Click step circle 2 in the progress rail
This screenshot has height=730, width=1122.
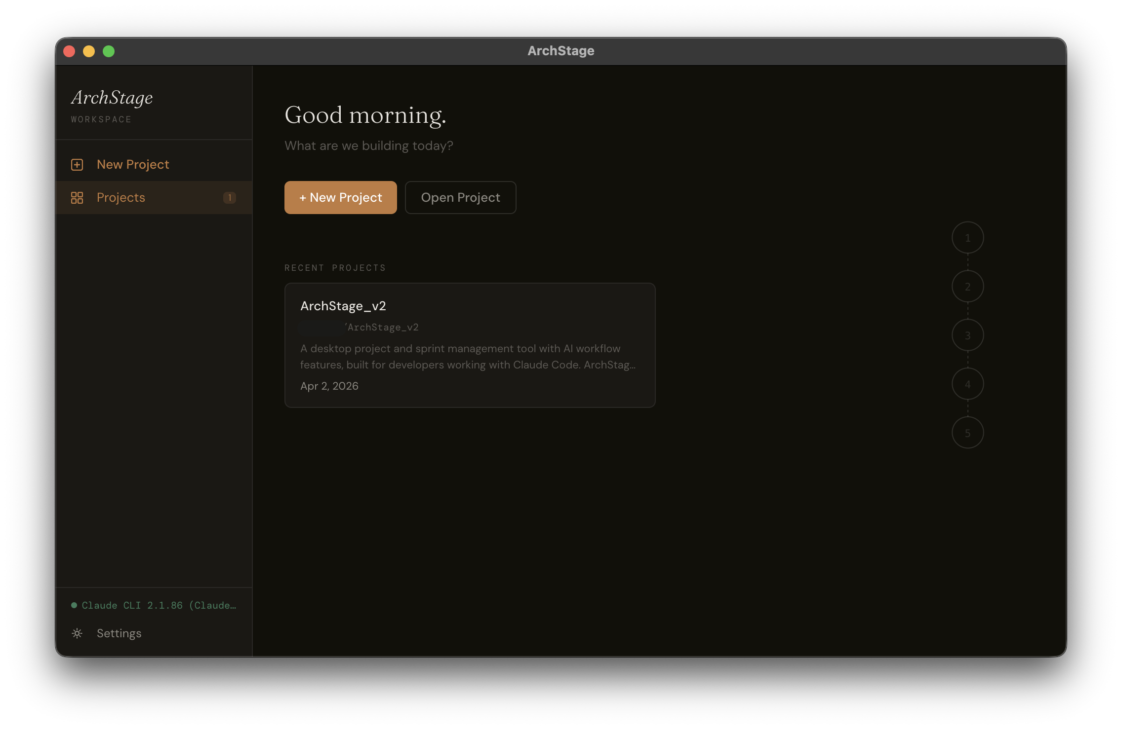[x=967, y=286]
